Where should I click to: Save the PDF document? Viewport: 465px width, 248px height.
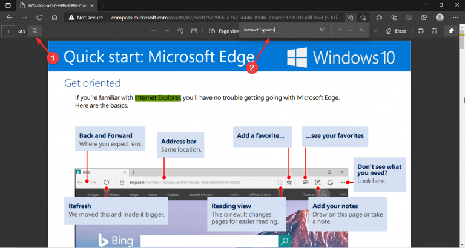tap(434, 31)
